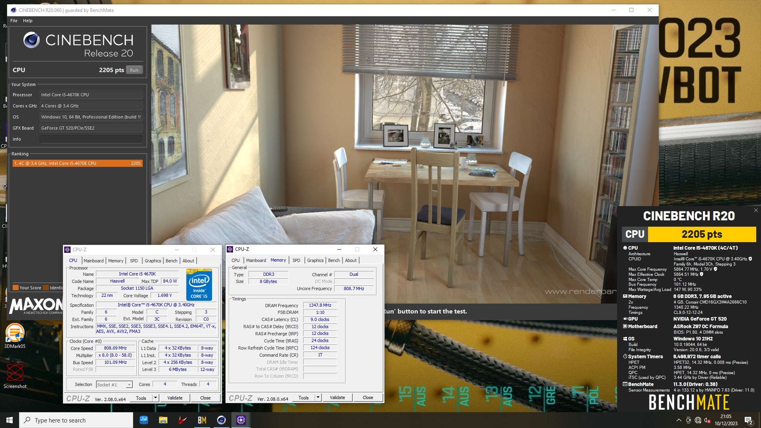
Task: Click the 2205 pts score in BenchMate panel
Action: click(x=702, y=234)
